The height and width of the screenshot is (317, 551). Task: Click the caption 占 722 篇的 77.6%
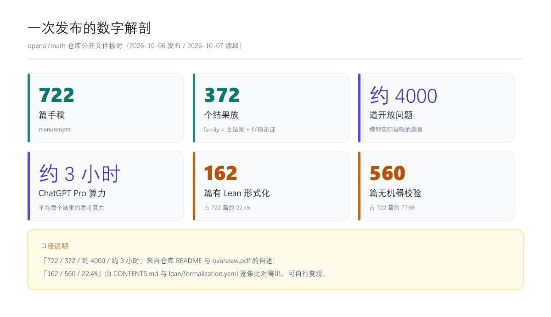(x=393, y=208)
